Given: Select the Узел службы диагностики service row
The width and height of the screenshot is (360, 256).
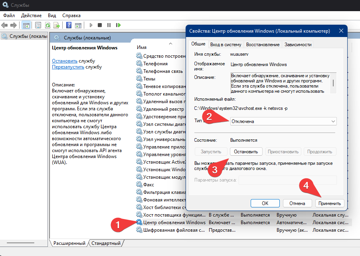Looking at the screenshot, I should tap(160, 132).
